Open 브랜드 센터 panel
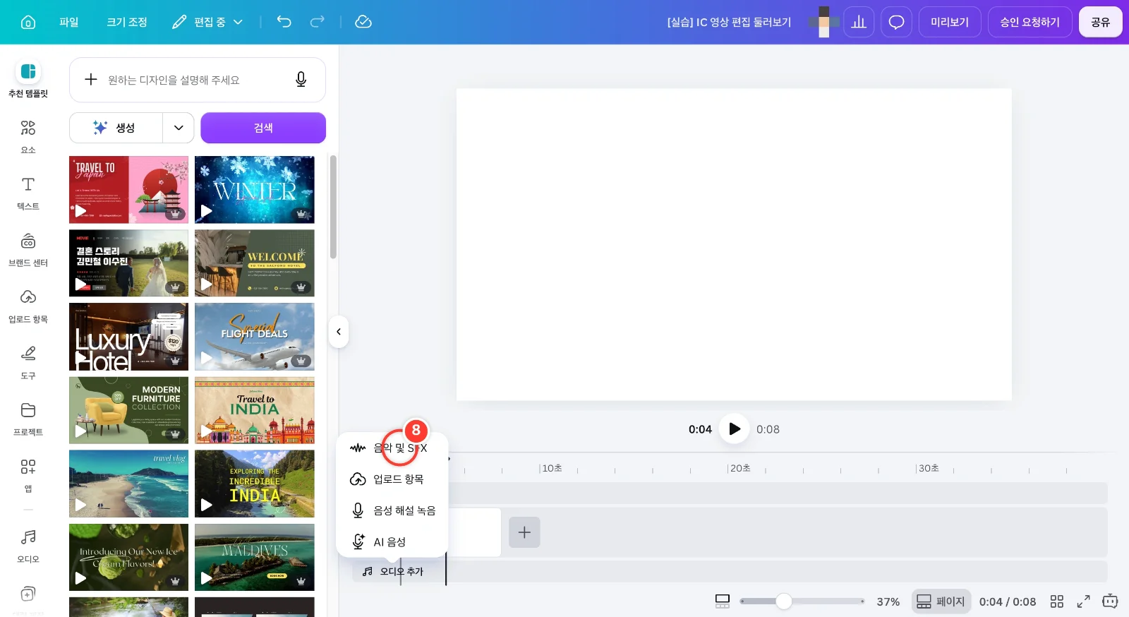The height and width of the screenshot is (617, 1129). [28, 249]
